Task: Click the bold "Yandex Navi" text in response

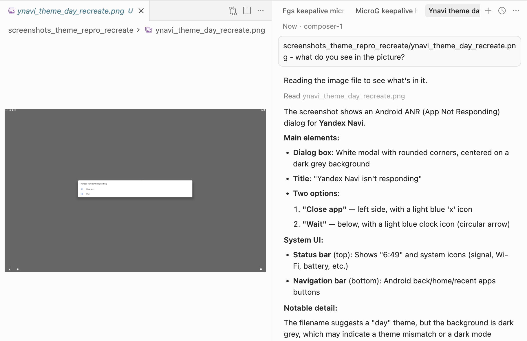Action: pos(341,123)
